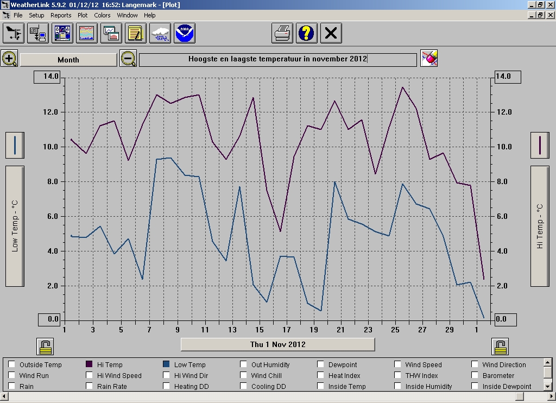
Task: Click the left axis 0.0 minimum box
Action: 49,319
